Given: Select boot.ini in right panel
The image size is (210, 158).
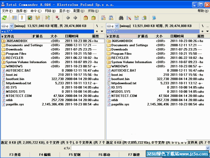Looking at the screenshot, I should [x=158, y=75].
